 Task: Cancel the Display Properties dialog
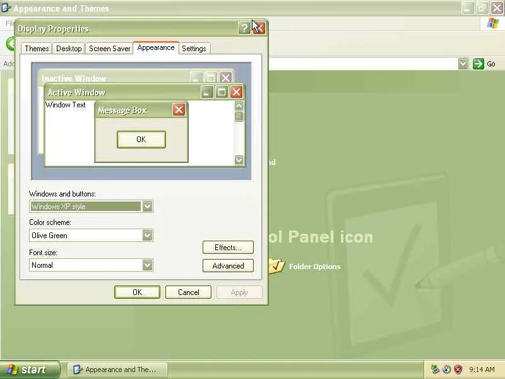(x=188, y=292)
